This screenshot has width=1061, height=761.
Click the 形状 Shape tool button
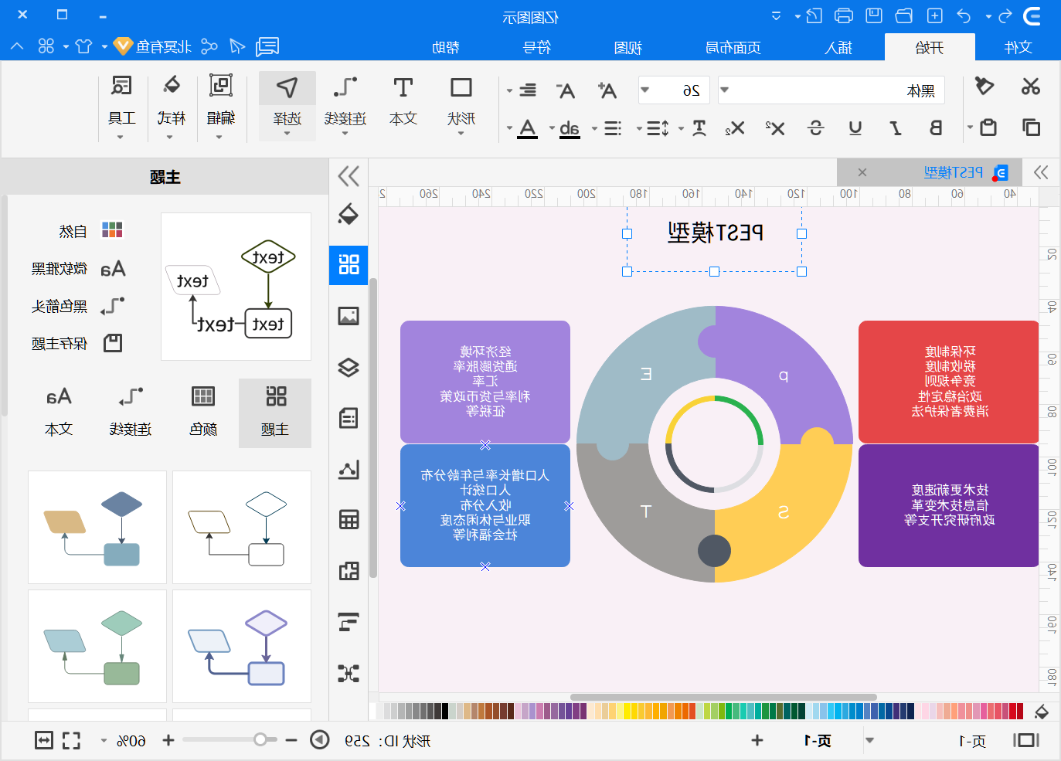pos(461,106)
